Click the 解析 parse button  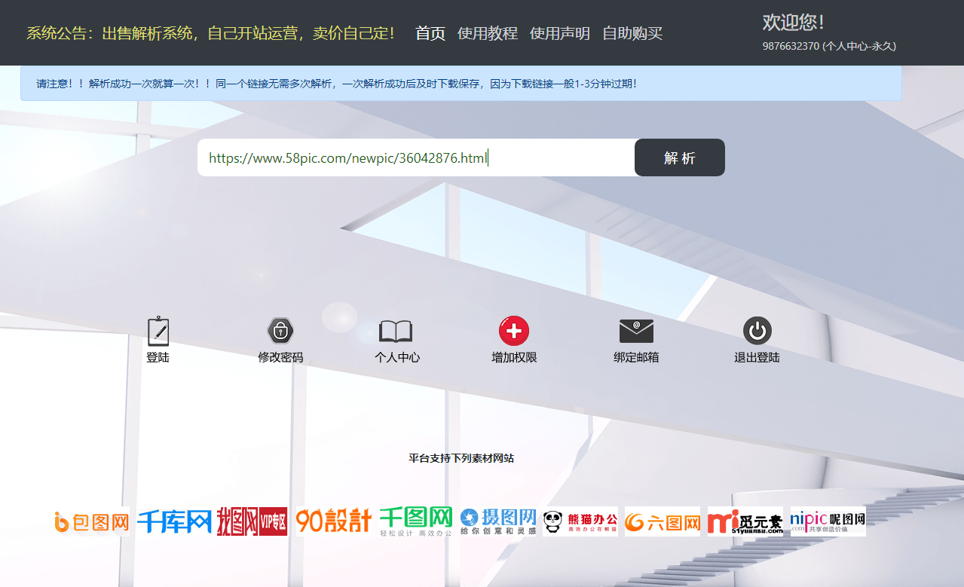click(679, 157)
